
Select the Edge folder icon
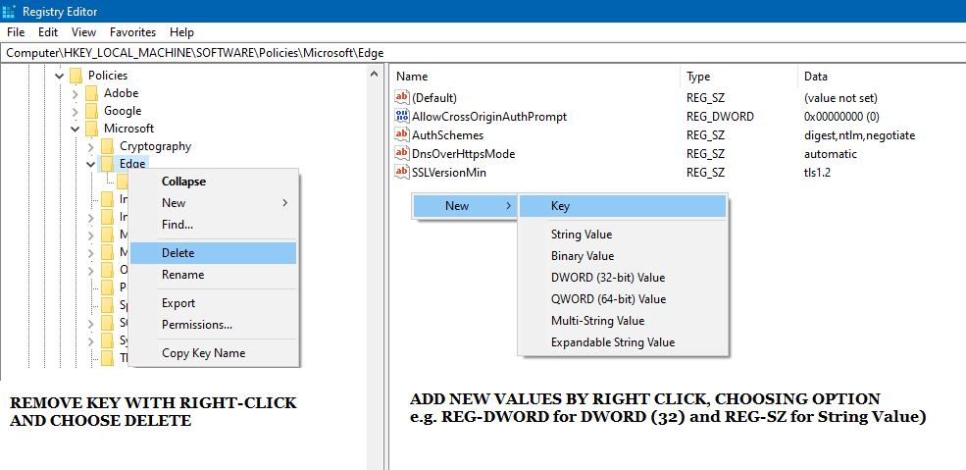(x=107, y=164)
